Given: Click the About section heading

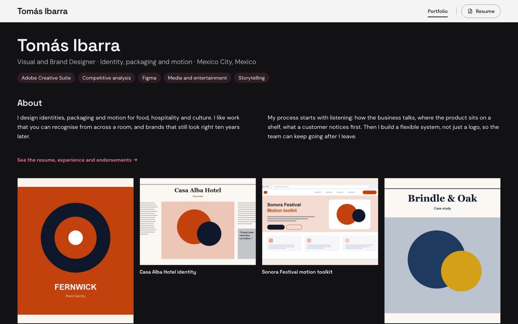Looking at the screenshot, I should [30, 103].
